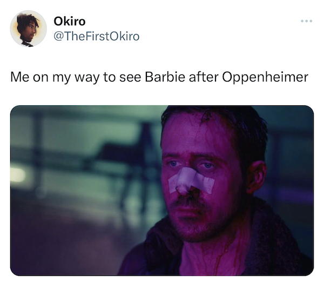Screen dimensions: 324x290
Task: Select the word way in the tweet
Action: coord(86,78)
